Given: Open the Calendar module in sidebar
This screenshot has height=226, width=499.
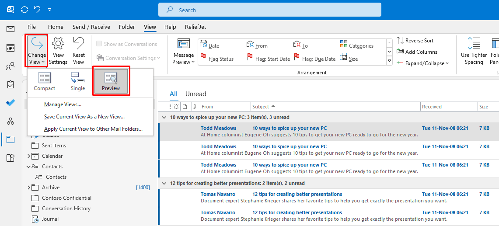Looking at the screenshot, I should [10, 48].
